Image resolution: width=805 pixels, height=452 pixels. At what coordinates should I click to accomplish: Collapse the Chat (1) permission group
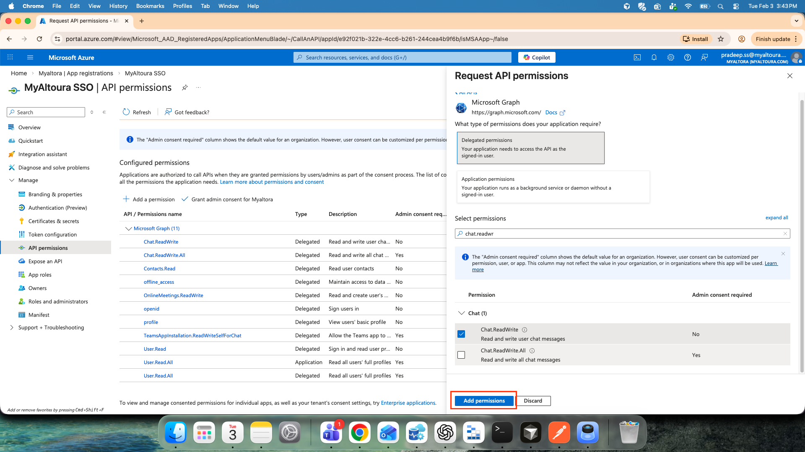click(462, 313)
